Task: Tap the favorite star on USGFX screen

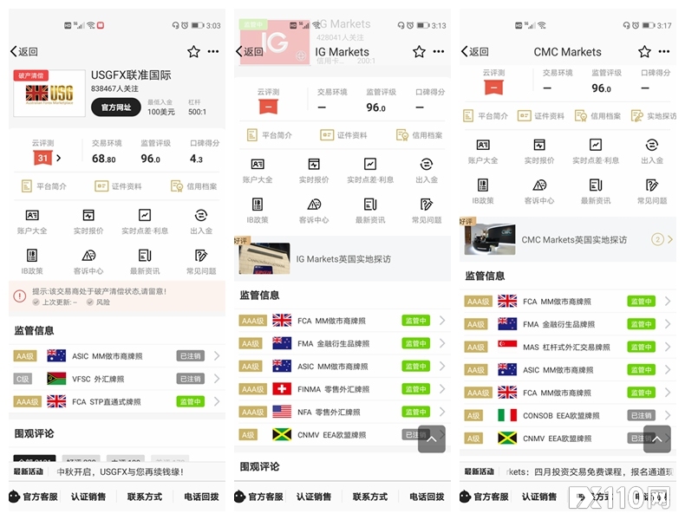Action: click(x=193, y=52)
